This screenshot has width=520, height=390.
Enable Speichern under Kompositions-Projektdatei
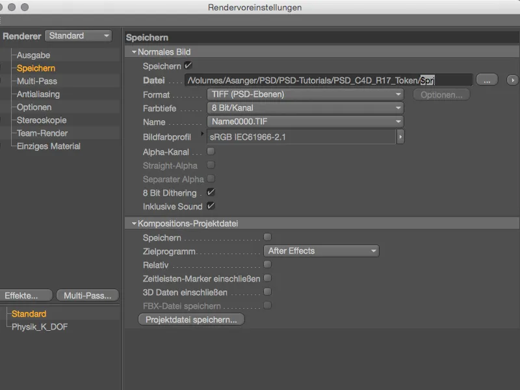tap(268, 237)
